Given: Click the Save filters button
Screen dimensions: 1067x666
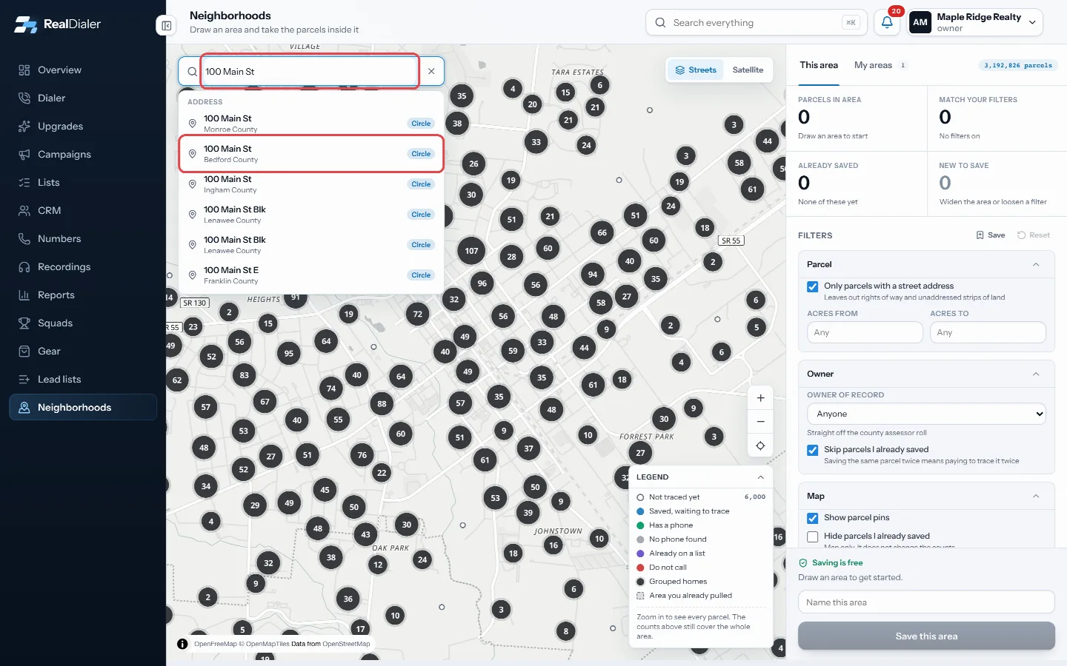Looking at the screenshot, I should point(991,235).
